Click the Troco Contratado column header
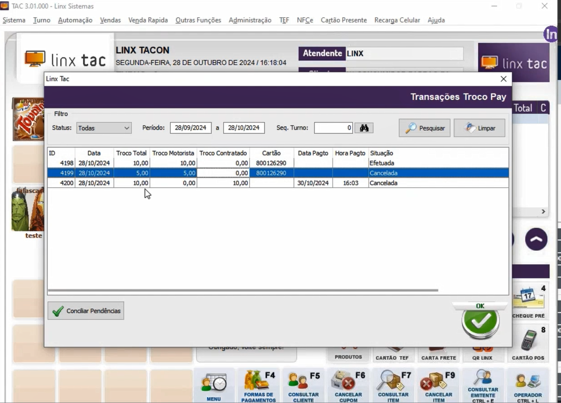Viewport: 561px width, 403px height. coord(223,153)
